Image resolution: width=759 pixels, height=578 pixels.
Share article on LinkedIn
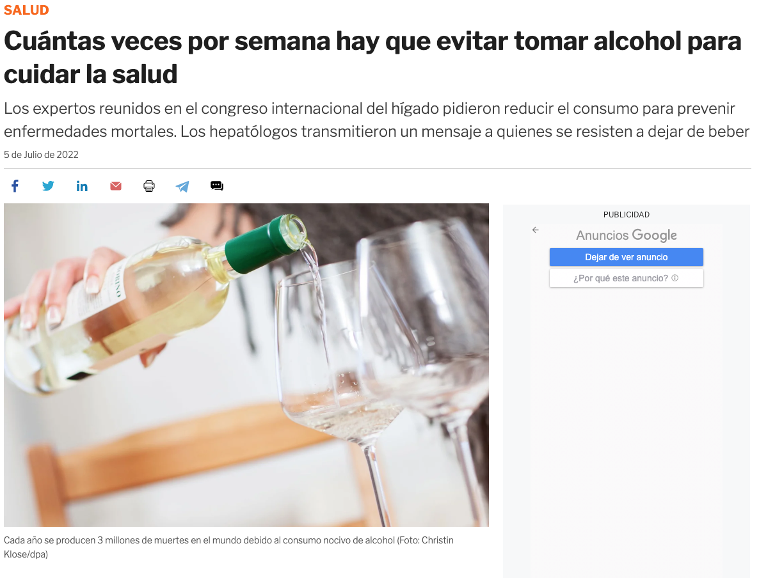(x=82, y=185)
